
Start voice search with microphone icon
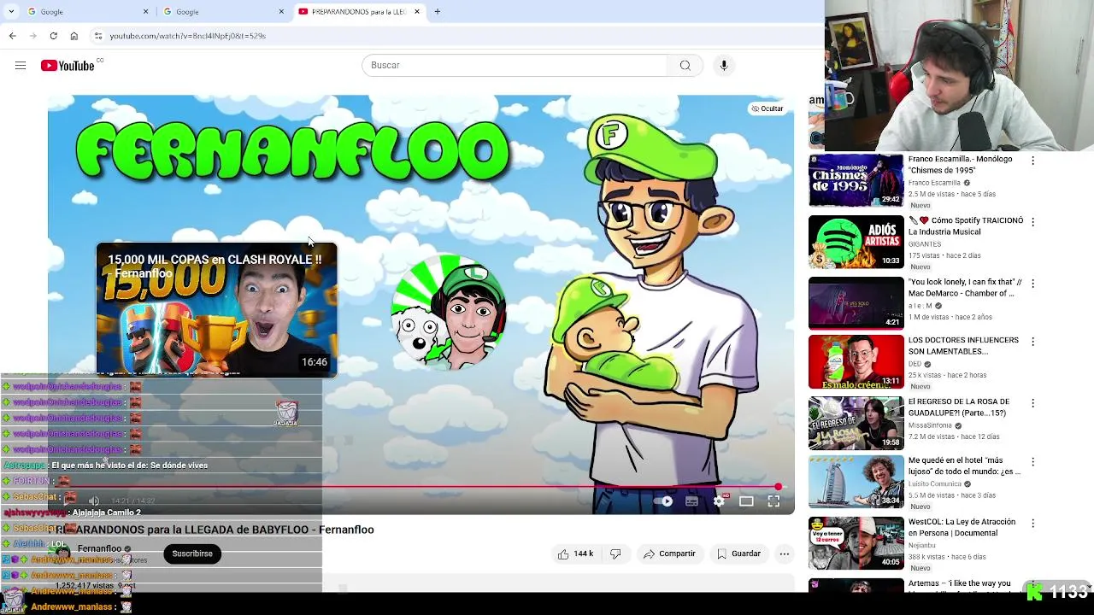724,66
